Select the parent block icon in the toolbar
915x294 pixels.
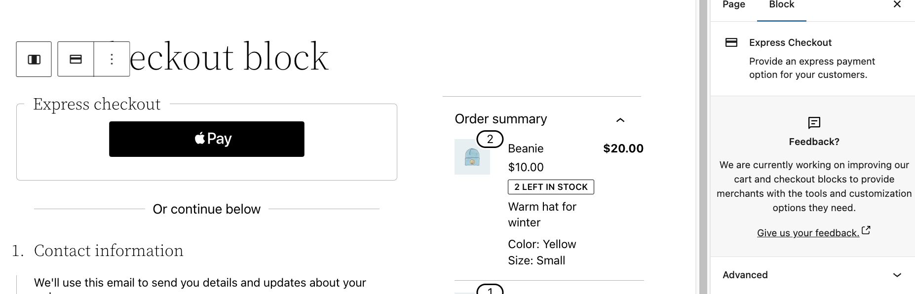point(33,59)
